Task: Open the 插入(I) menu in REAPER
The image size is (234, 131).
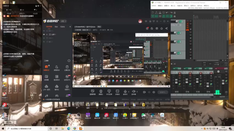Action: click(x=173, y=6)
